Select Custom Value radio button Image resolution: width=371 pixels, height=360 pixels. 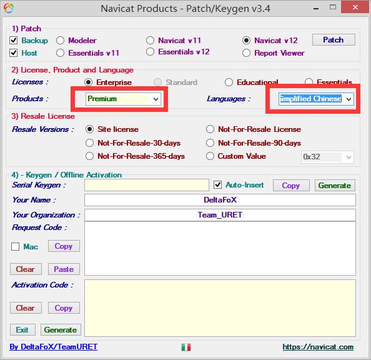point(210,156)
